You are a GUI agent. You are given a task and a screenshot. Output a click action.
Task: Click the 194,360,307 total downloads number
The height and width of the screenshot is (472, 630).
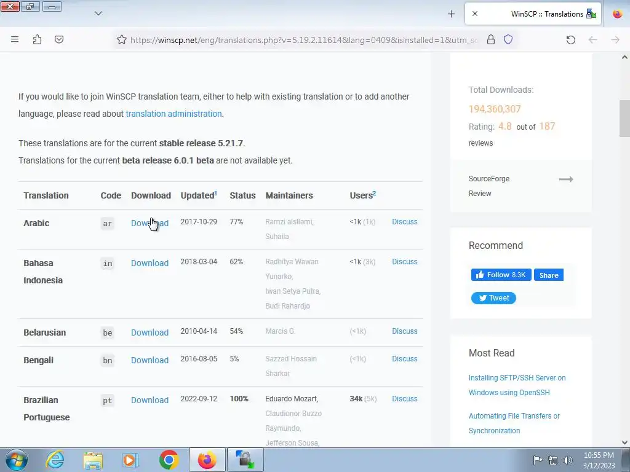[x=495, y=109]
